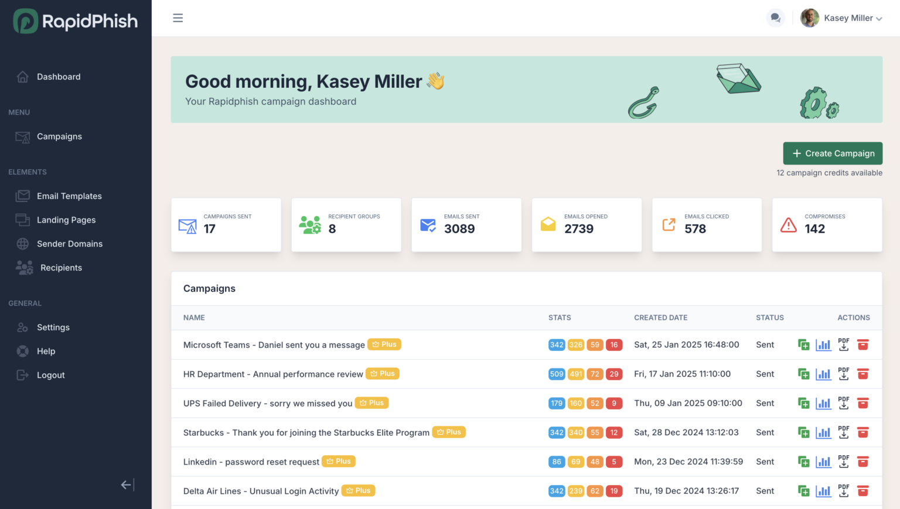Click the Plus badge on Delta Air Lines campaign
Viewport: 900px width, 509px height.
(358, 490)
